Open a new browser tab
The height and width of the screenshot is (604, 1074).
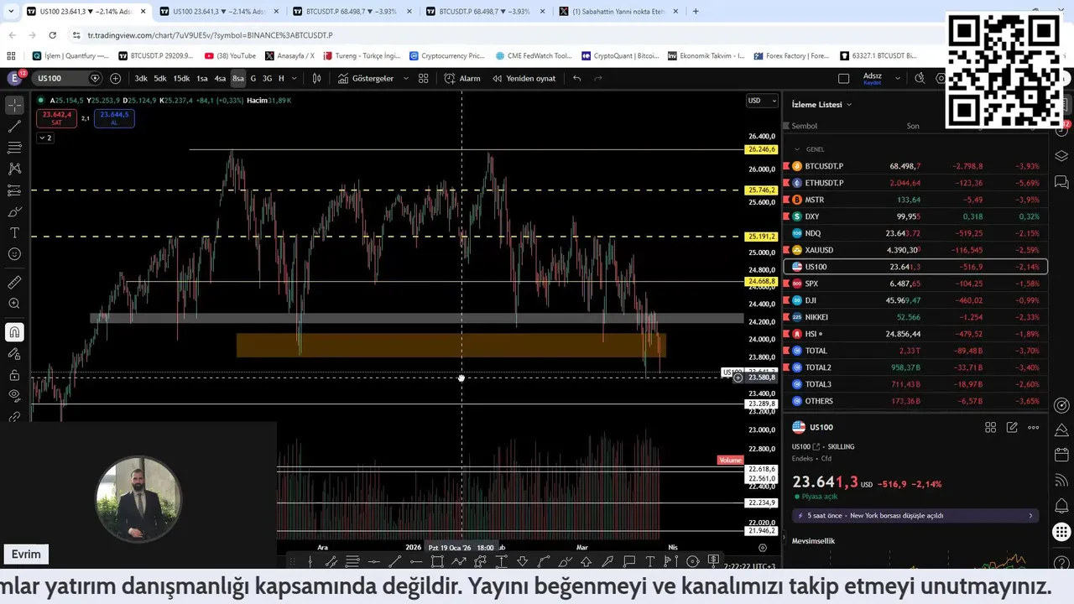pyautogui.click(x=696, y=12)
